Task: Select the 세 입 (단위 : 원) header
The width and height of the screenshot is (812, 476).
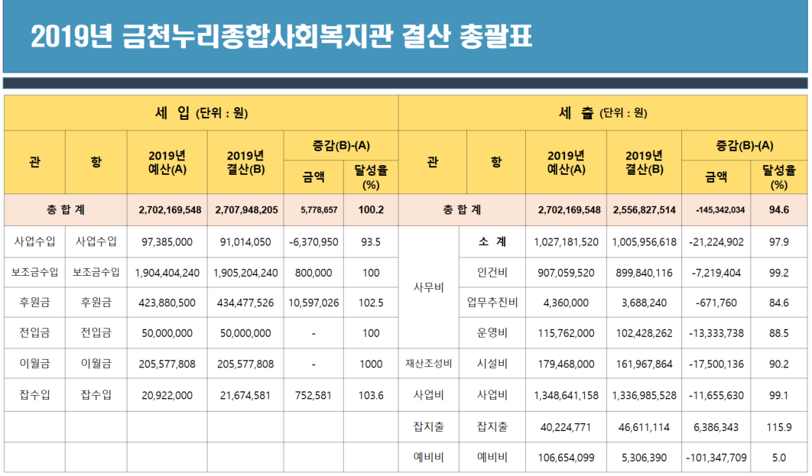Action: click(201, 113)
